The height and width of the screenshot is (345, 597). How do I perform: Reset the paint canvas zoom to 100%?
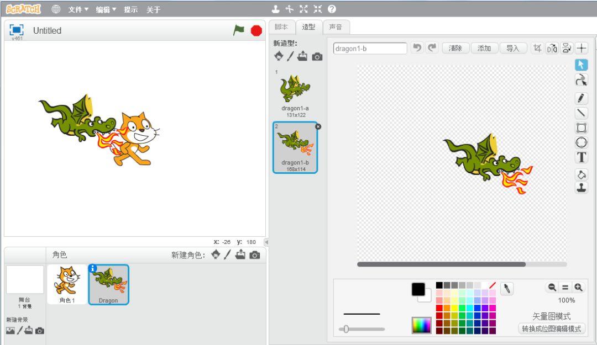pos(565,288)
